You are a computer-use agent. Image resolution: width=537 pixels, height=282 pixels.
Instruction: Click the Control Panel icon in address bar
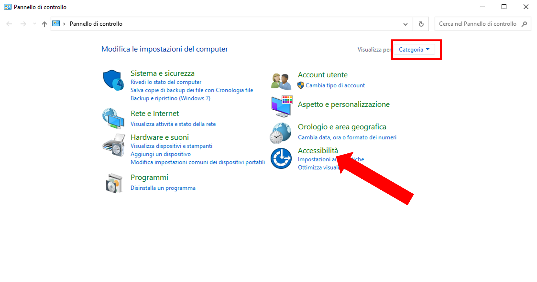click(56, 24)
